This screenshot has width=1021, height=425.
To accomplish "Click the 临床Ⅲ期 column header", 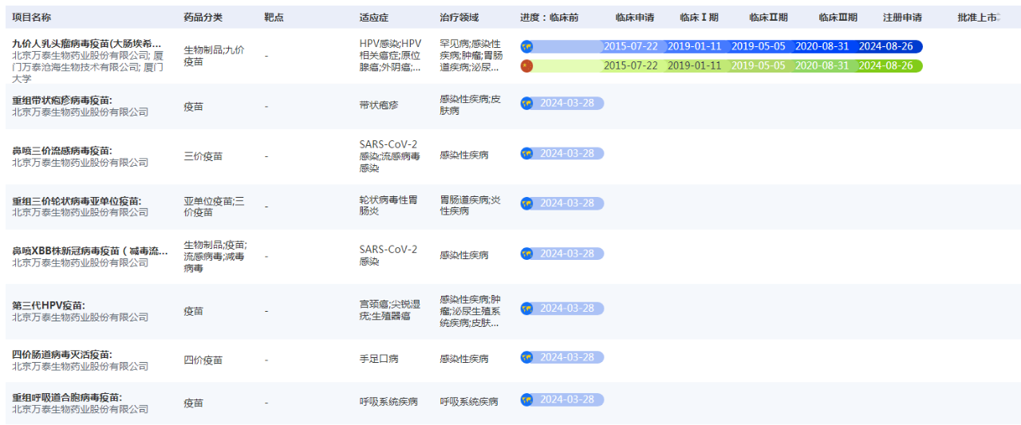I will [838, 17].
